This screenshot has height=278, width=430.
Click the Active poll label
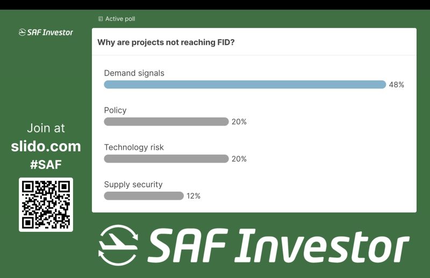pos(120,19)
